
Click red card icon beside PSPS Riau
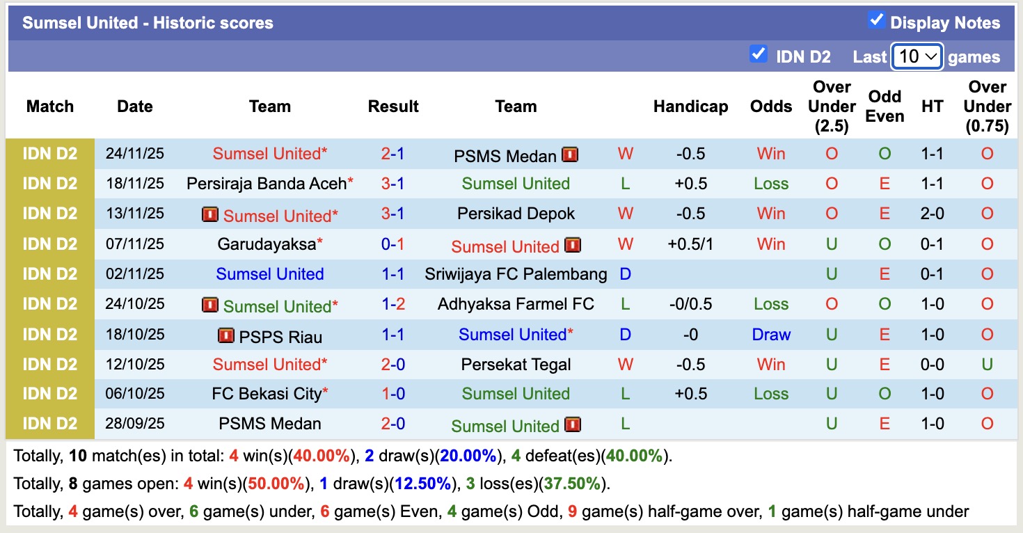[225, 336]
